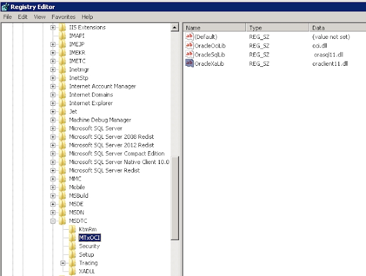Screen dimensions: 366x276
Task: Expand the Internet Account Manager key
Action: click(53, 86)
